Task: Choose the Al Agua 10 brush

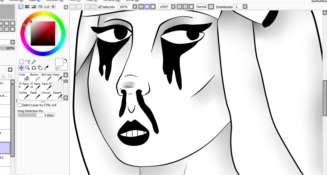Action: pyautogui.click(x=35, y=86)
